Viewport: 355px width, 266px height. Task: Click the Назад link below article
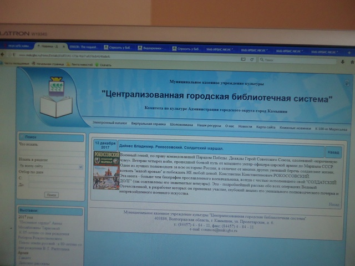[334, 204]
